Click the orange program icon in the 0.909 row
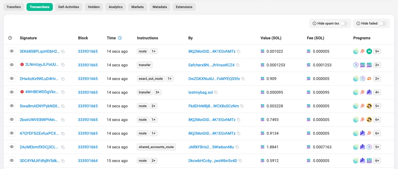398x169 pixels. (369, 79)
